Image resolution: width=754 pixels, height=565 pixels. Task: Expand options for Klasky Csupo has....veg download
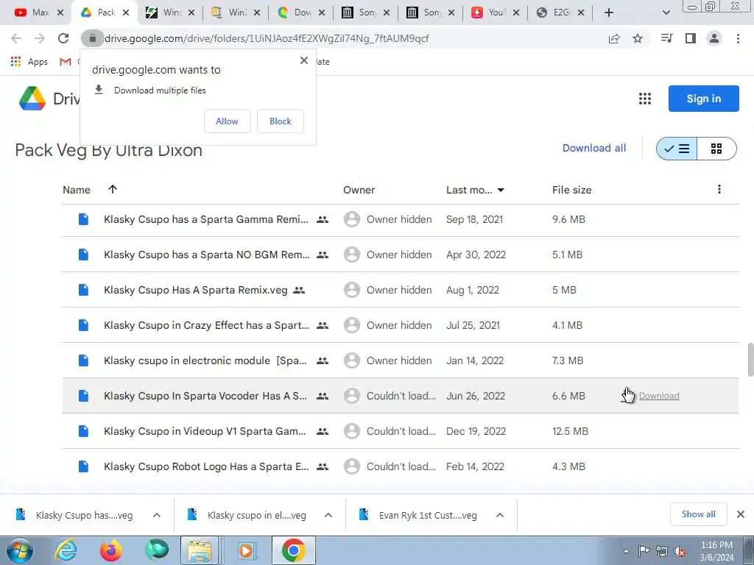(x=157, y=515)
